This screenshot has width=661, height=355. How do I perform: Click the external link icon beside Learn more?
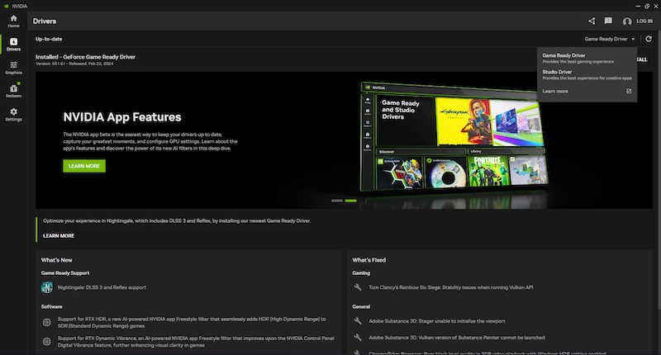(629, 91)
